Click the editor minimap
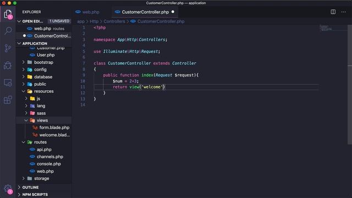The image size is (352, 198). point(333,28)
